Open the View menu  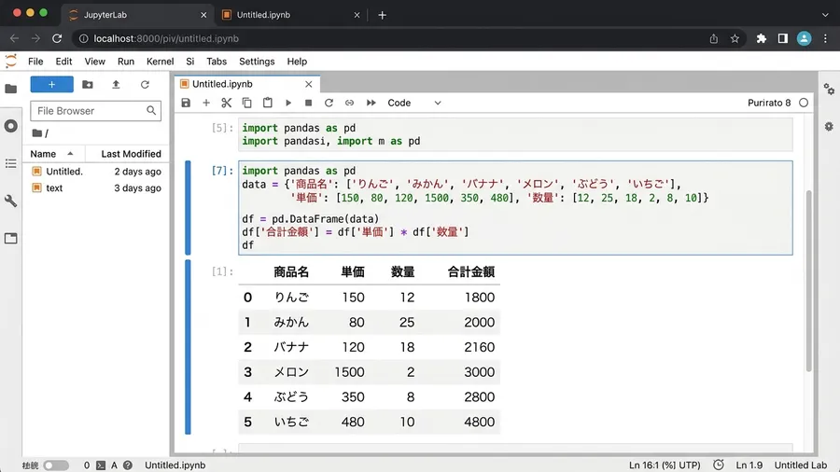pyautogui.click(x=95, y=62)
